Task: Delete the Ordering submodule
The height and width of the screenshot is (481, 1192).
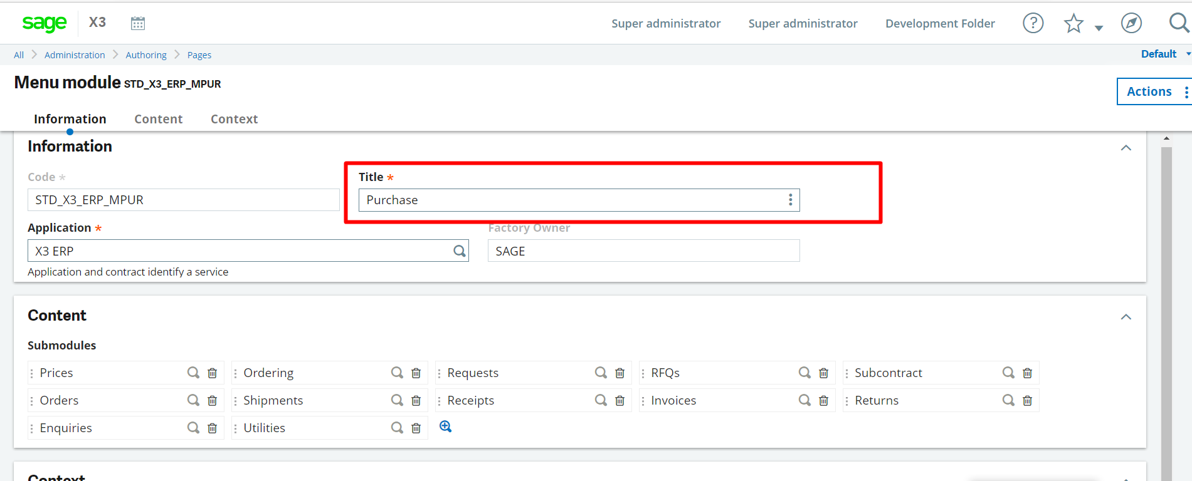Action: 416,373
